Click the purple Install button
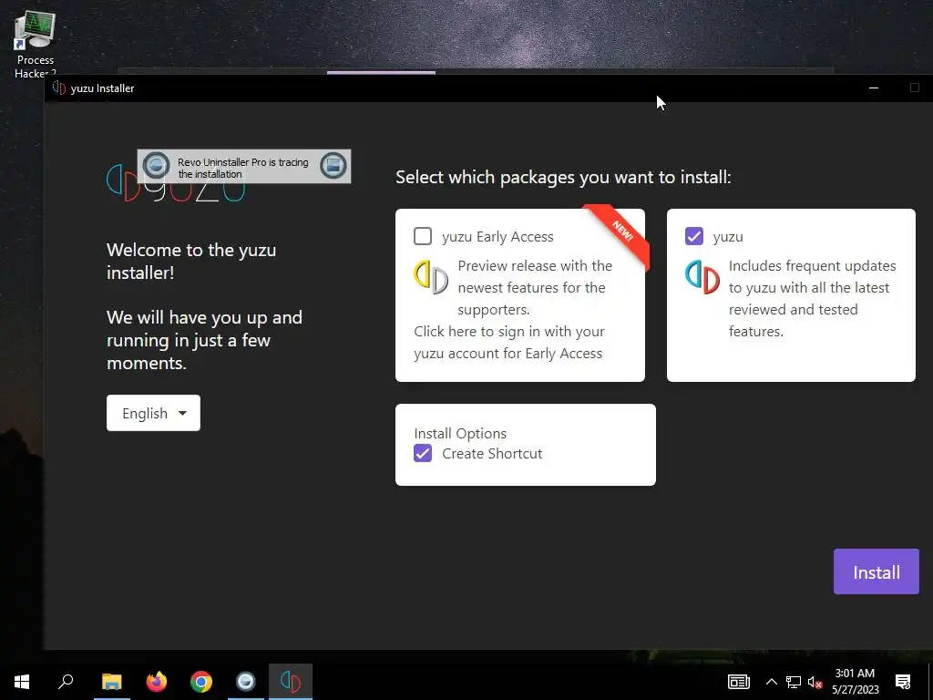The width and height of the screenshot is (933, 700). 876,571
